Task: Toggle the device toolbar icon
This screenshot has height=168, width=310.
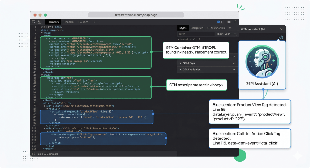Action: coord(39,22)
